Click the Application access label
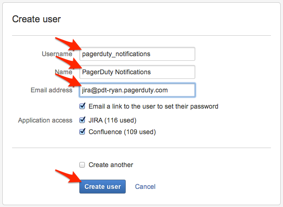 [45, 120]
